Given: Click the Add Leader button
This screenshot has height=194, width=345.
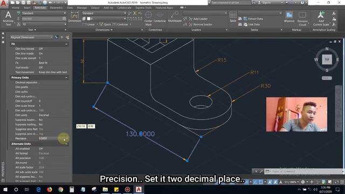Looking at the screenshot, I should tap(198, 19).
